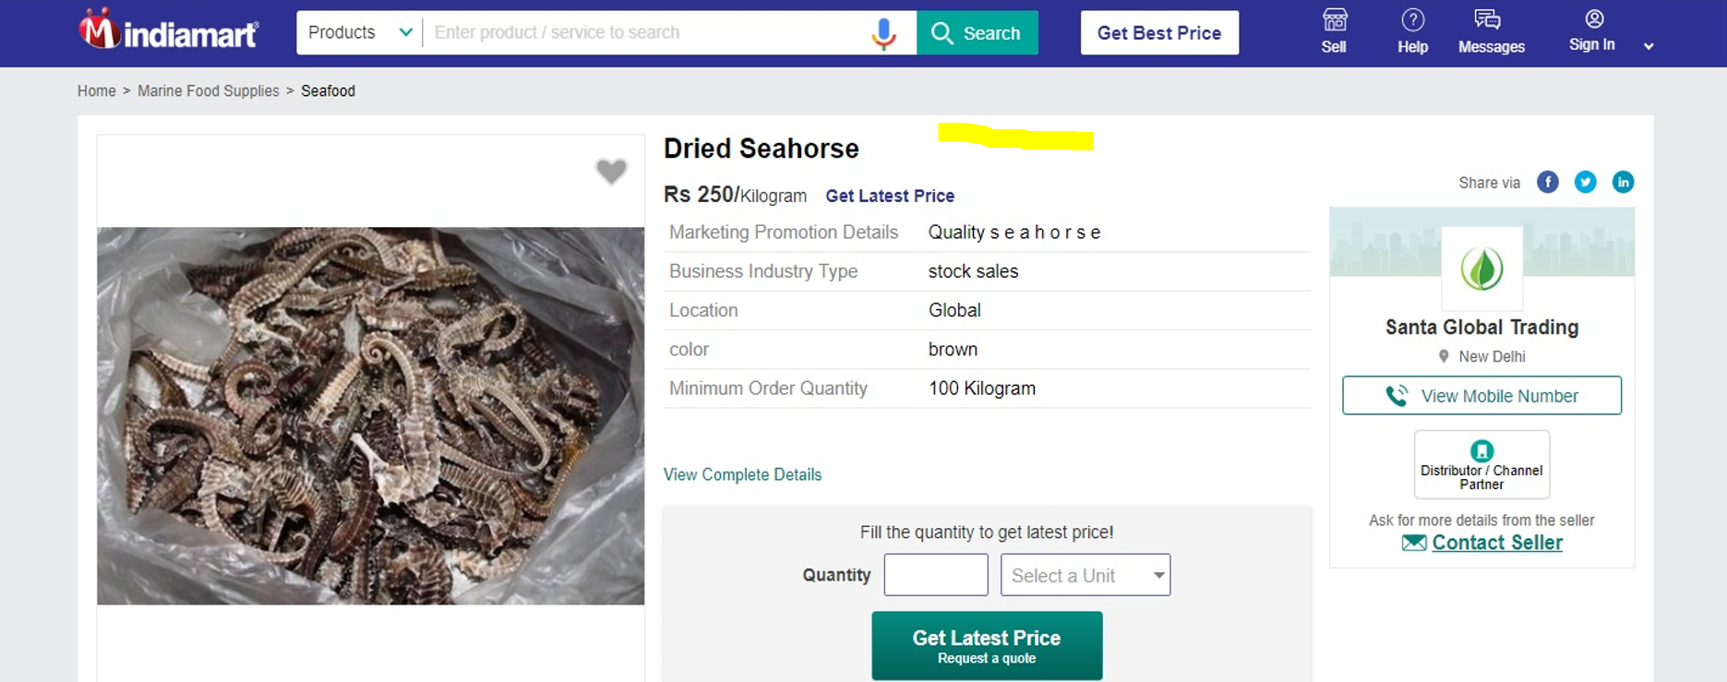
Task: Click the Quantity input field
Action: point(936,575)
